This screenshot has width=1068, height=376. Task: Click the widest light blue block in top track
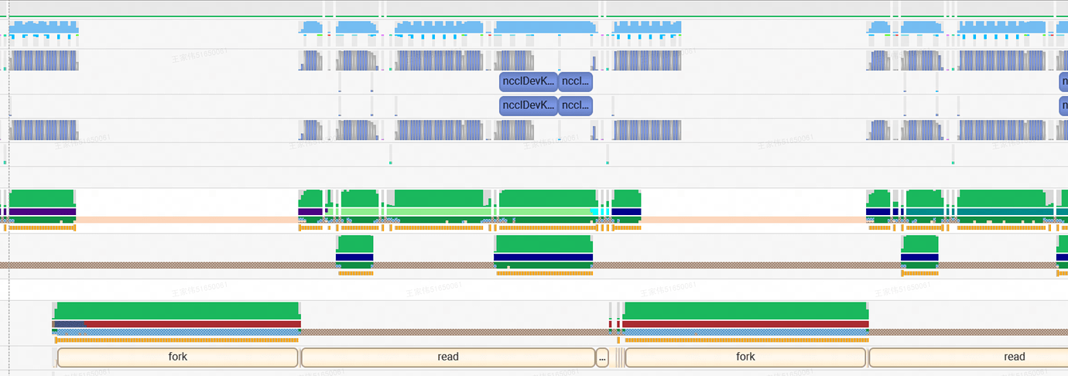click(547, 28)
